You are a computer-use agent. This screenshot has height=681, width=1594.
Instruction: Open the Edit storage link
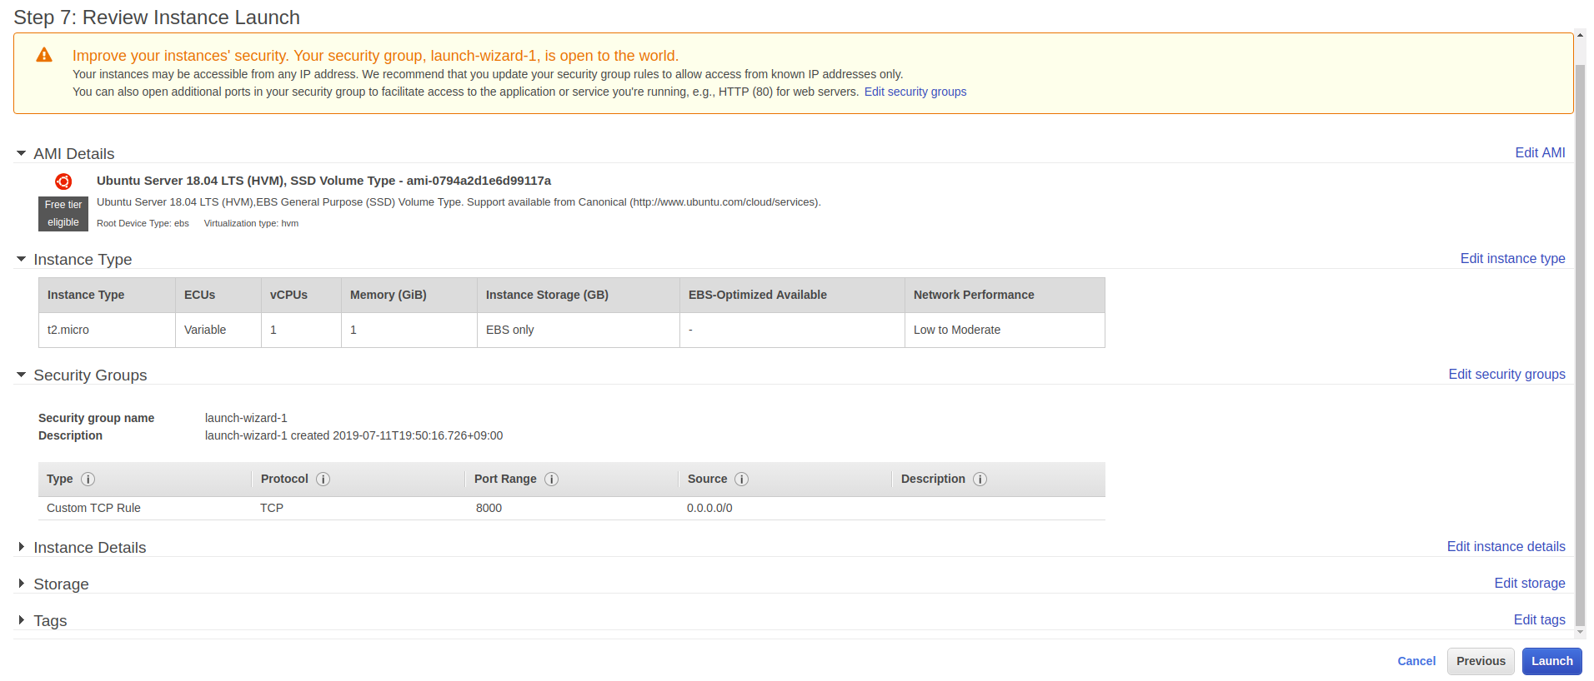point(1529,583)
